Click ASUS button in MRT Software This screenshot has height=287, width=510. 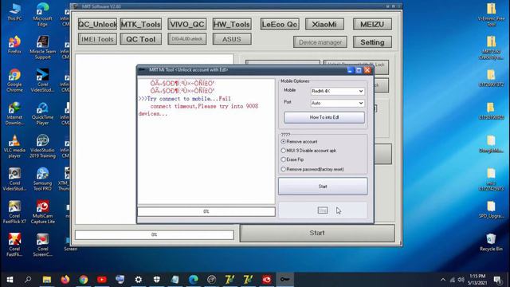(232, 39)
